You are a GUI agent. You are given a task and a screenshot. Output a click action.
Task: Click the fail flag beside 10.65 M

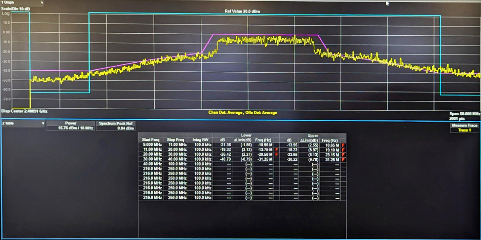click(343, 144)
